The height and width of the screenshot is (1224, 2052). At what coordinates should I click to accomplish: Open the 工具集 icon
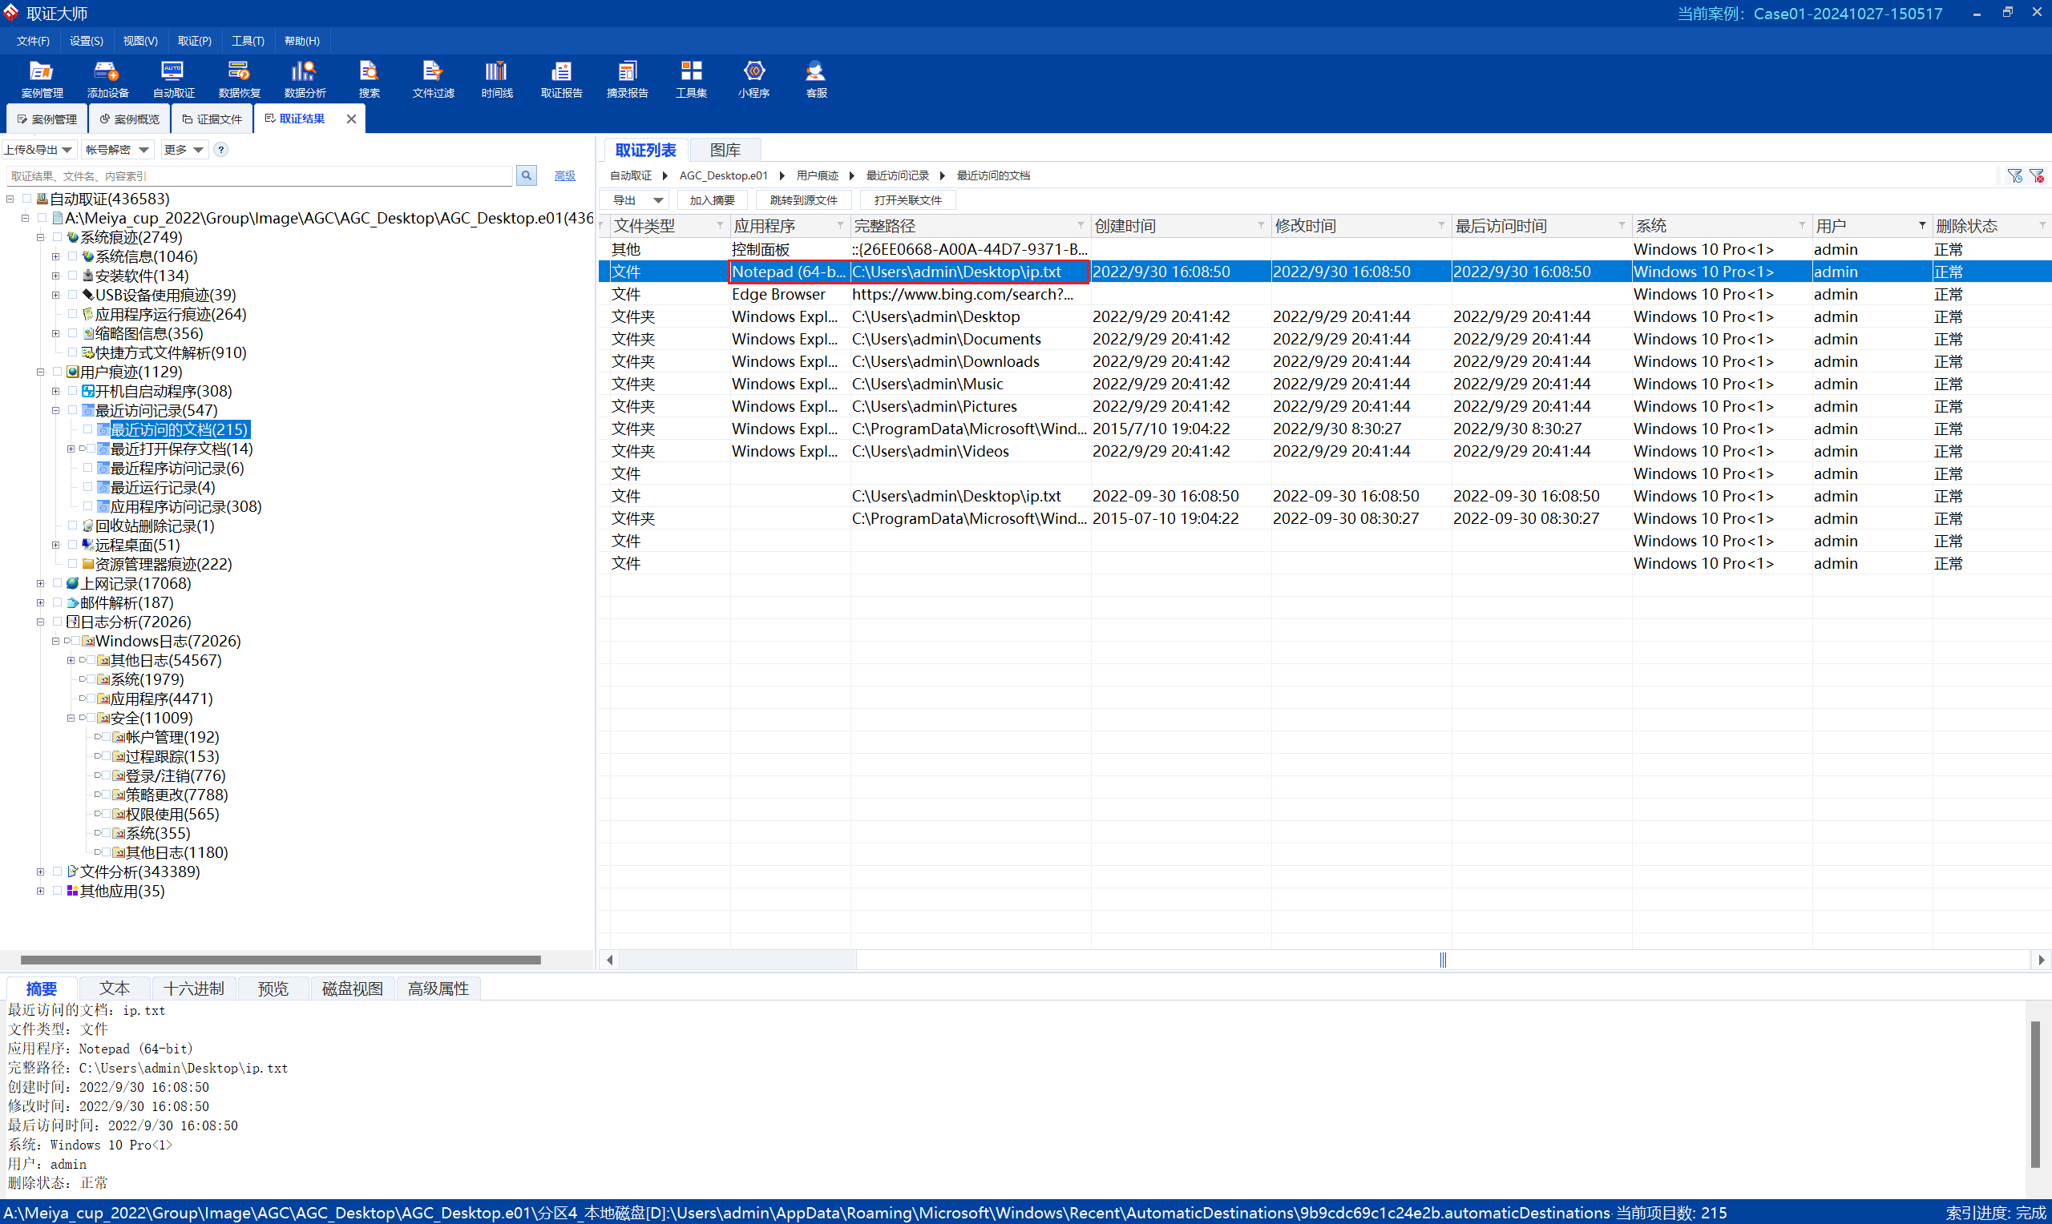(691, 79)
